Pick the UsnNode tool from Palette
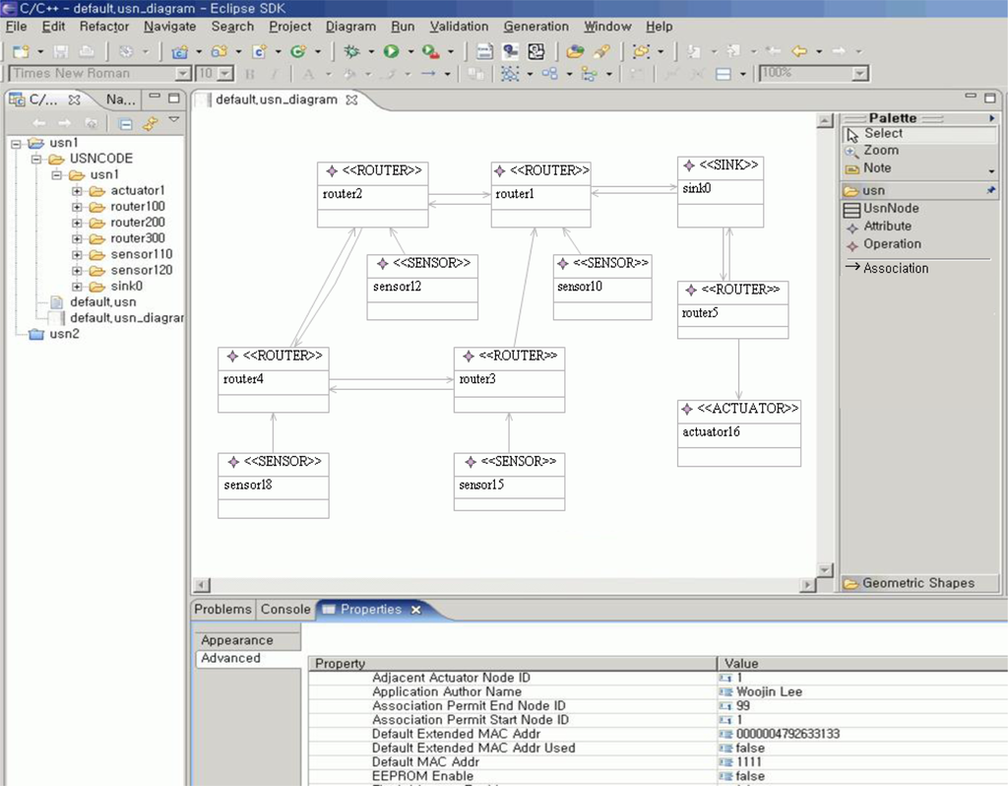 (891, 209)
